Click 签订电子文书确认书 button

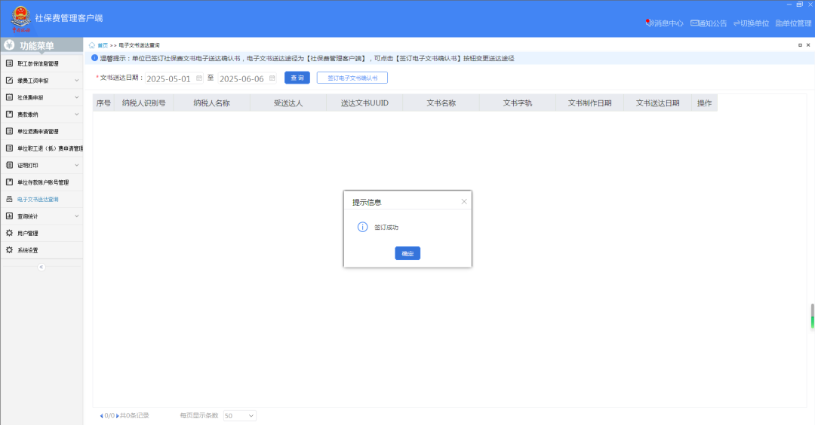click(x=352, y=78)
